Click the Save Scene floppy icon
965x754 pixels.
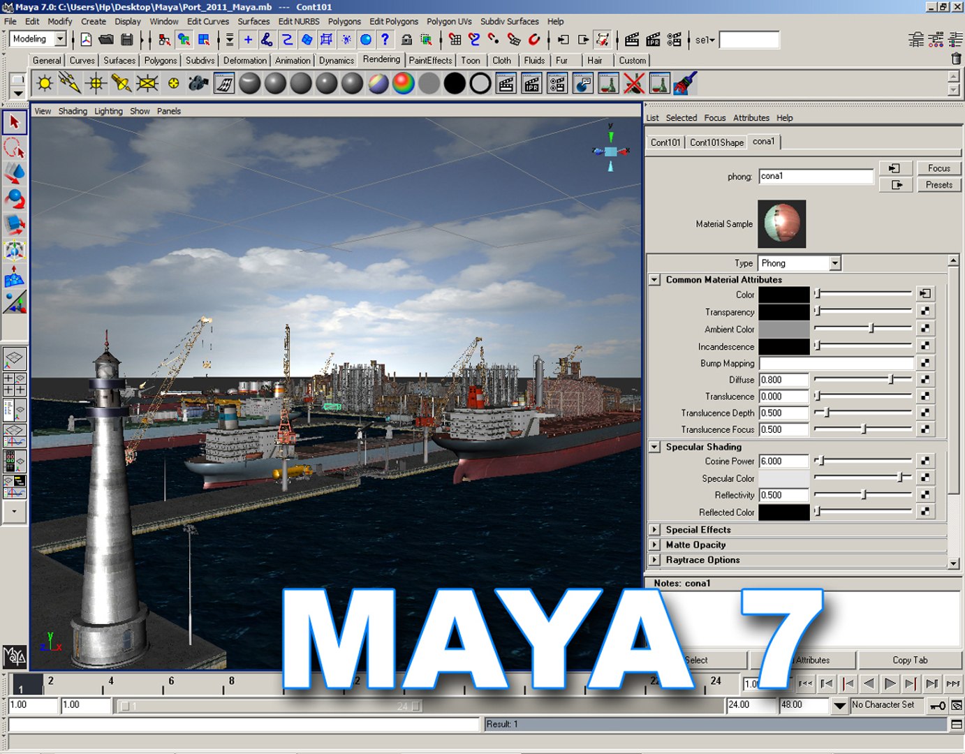pyautogui.click(x=127, y=40)
